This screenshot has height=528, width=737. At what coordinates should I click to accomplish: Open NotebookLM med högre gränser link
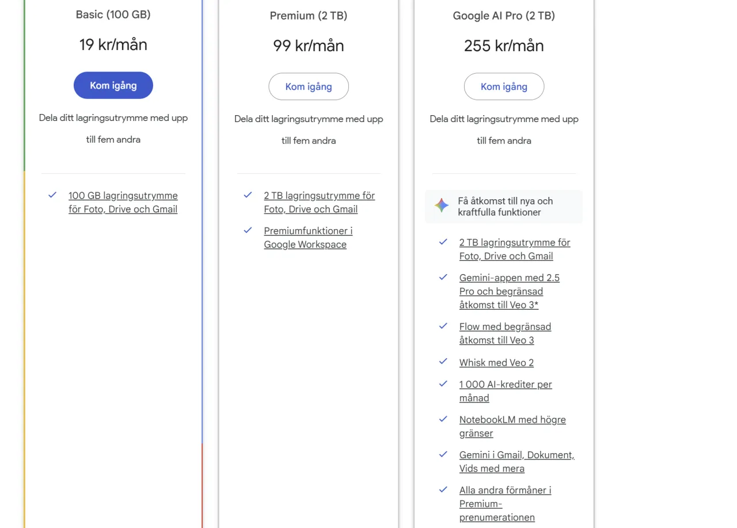pos(512,427)
